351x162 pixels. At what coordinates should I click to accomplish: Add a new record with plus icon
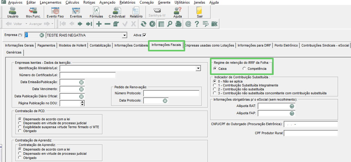click(99, 24)
